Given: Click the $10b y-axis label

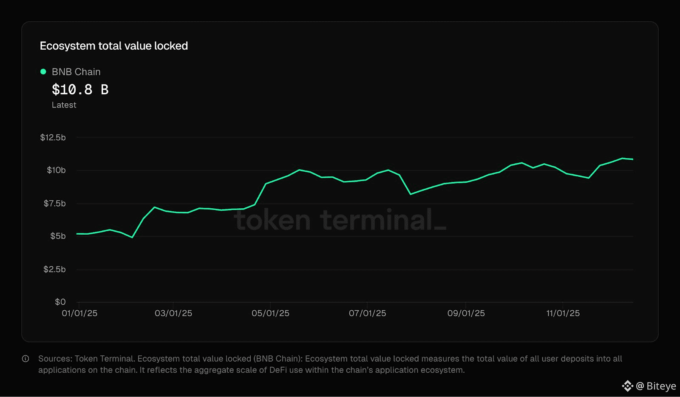Looking at the screenshot, I should click(x=56, y=170).
